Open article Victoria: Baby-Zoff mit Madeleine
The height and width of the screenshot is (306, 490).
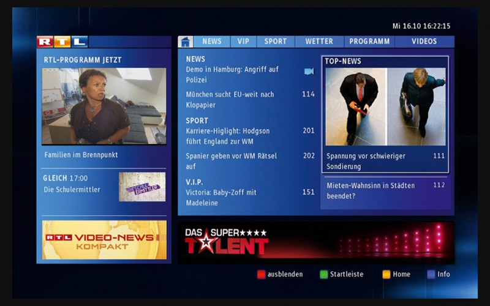221,198
